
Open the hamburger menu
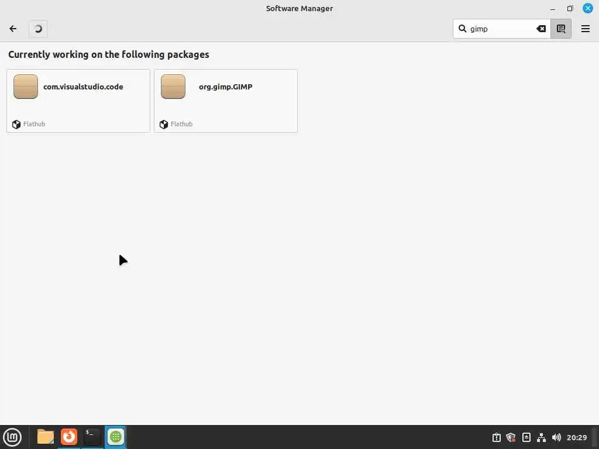[x=585, y=29]
